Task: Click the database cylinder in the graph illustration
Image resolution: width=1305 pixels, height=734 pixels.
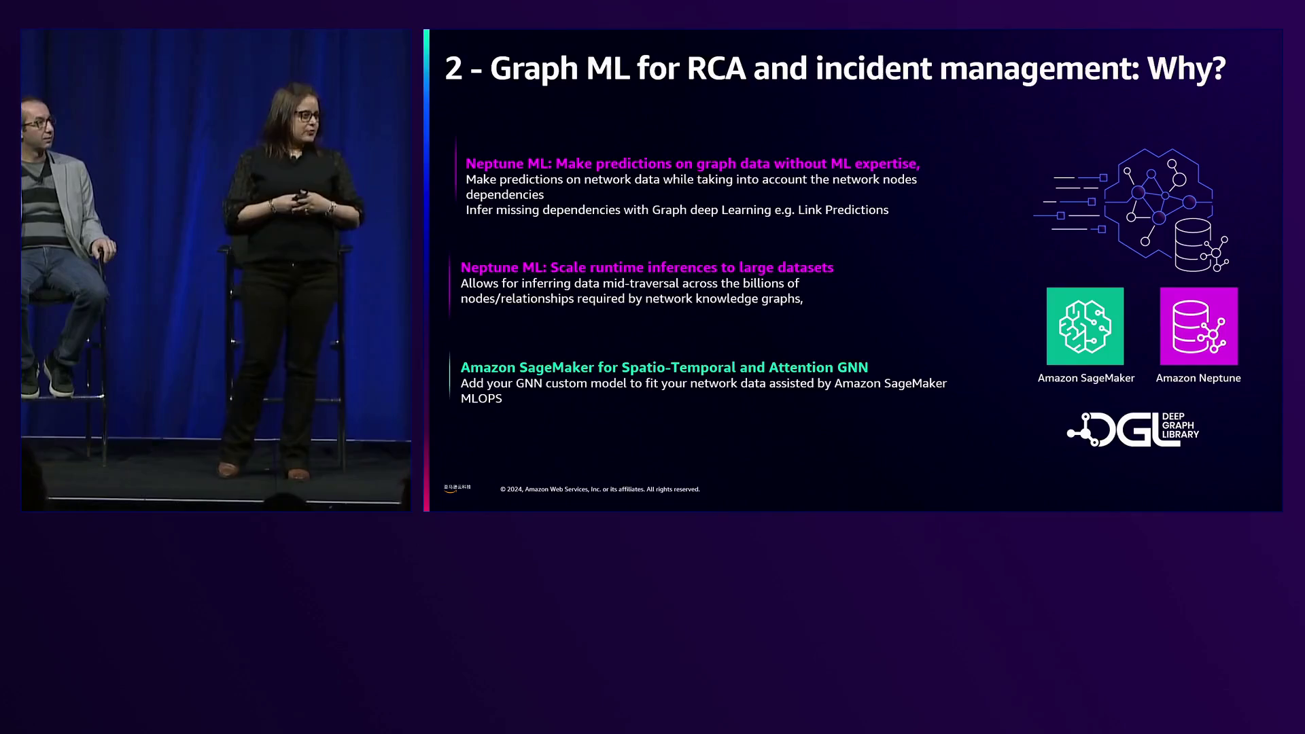Action: click(1193, 245)
